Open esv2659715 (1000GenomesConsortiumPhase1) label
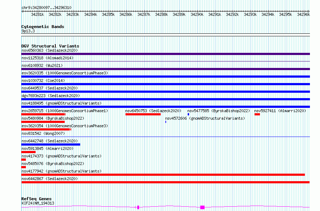This screenshot has width=320, height=211. click(x=65, y=111)
